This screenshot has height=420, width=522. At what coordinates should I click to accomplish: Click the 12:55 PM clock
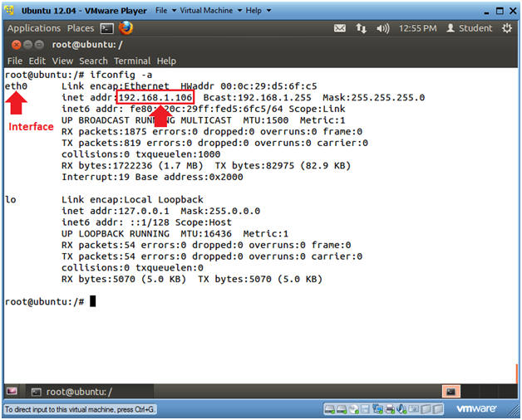tap(418, 28)
